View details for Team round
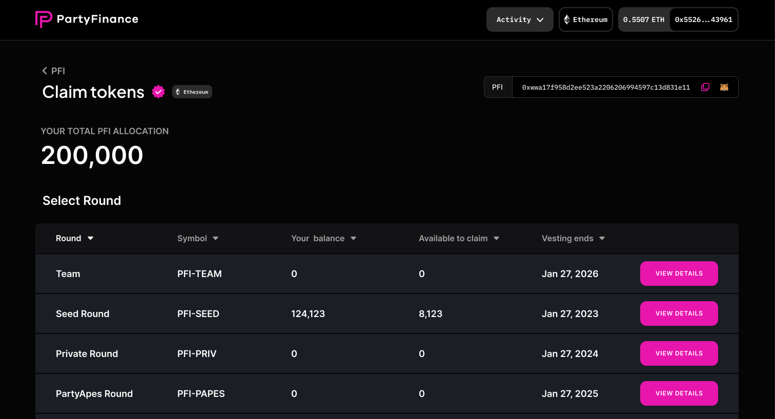775x419 pixels. click(x=679, y=274)
